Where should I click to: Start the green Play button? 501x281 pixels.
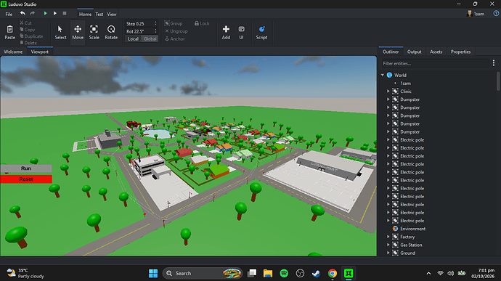[45, 13]
